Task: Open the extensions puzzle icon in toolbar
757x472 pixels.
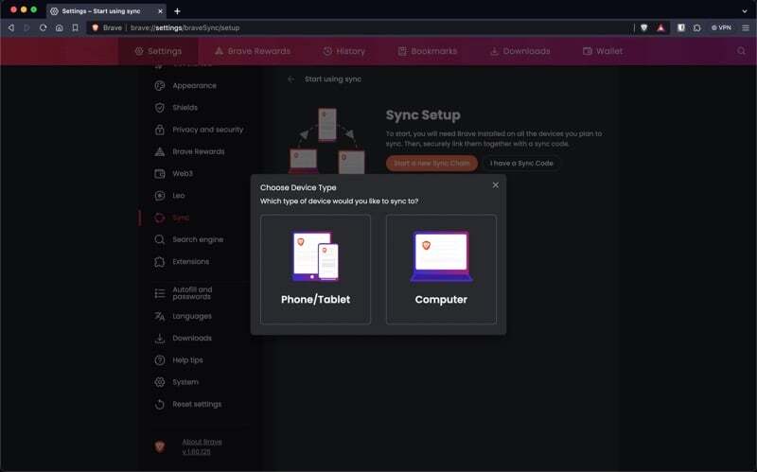Action: 697,28
